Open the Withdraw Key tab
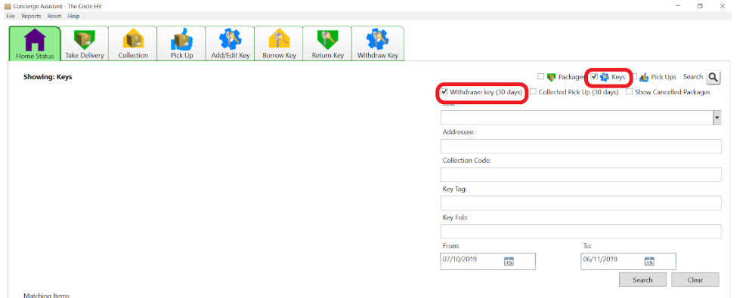Image resolution: width=752 pixels, height=298 pixels. point(377,44)
